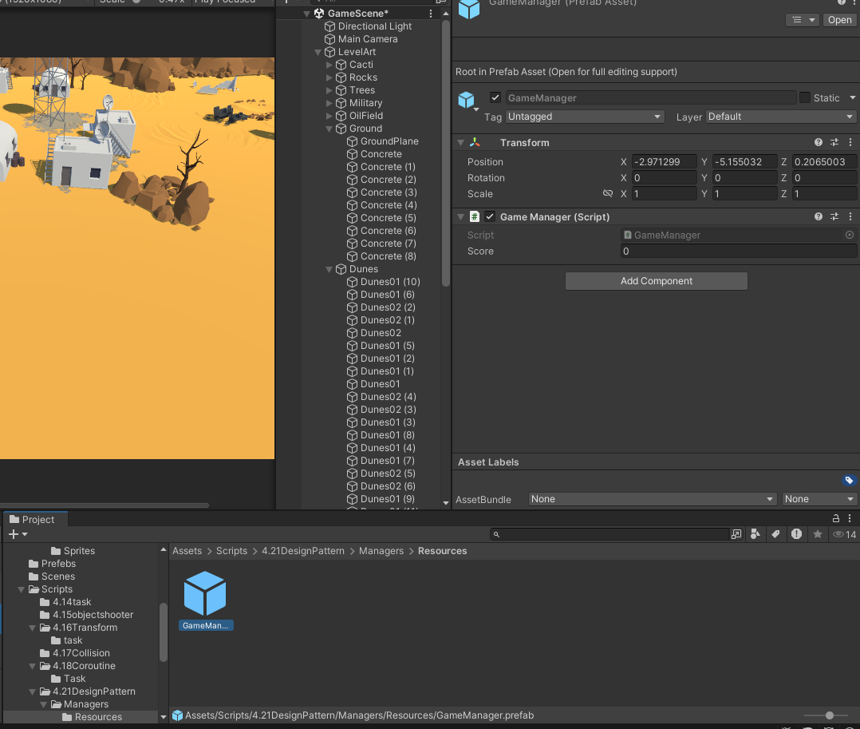Collapse the Game Manager script foldout

tap(461, 217)
